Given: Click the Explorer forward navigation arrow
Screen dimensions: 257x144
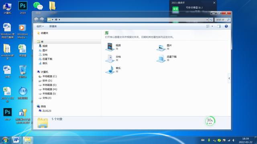Looking at the screenshot, I should (42, 20).
